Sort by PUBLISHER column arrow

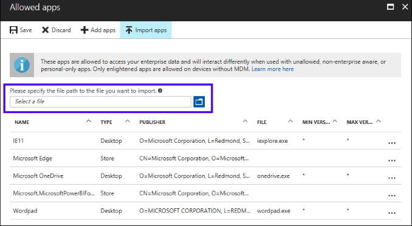tap(245, 121)
